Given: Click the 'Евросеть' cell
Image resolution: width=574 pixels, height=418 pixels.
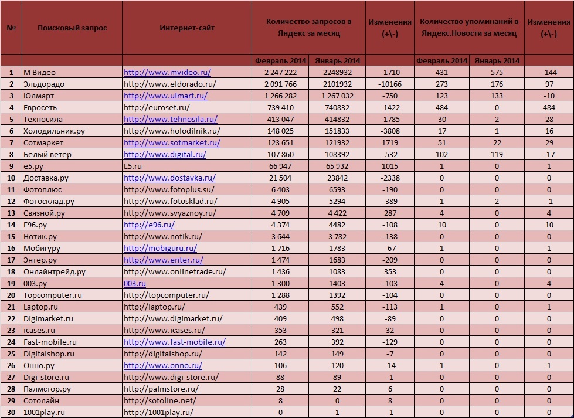Looking at the screenshot, I should [x=72, y=108].
